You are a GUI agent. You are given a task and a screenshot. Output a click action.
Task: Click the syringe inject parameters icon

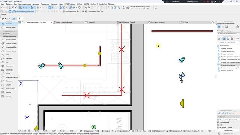tap(16, 7)
